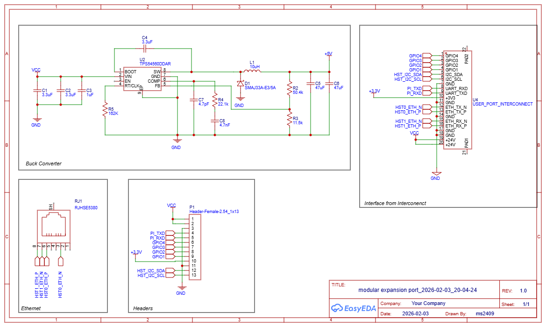The width and height of the screenshot is (546, 327).
Task: Click the C2 3.3uF capacitor symbol
Action: tap(61, 91)
